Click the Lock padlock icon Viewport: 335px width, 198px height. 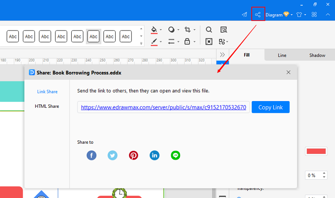click(x=187, y=41)
